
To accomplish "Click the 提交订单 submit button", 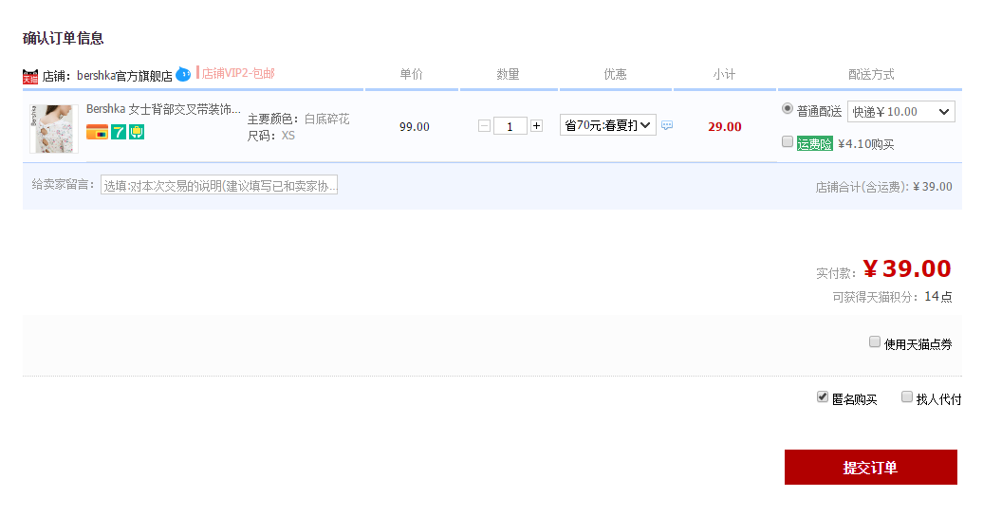I will 871,467.
